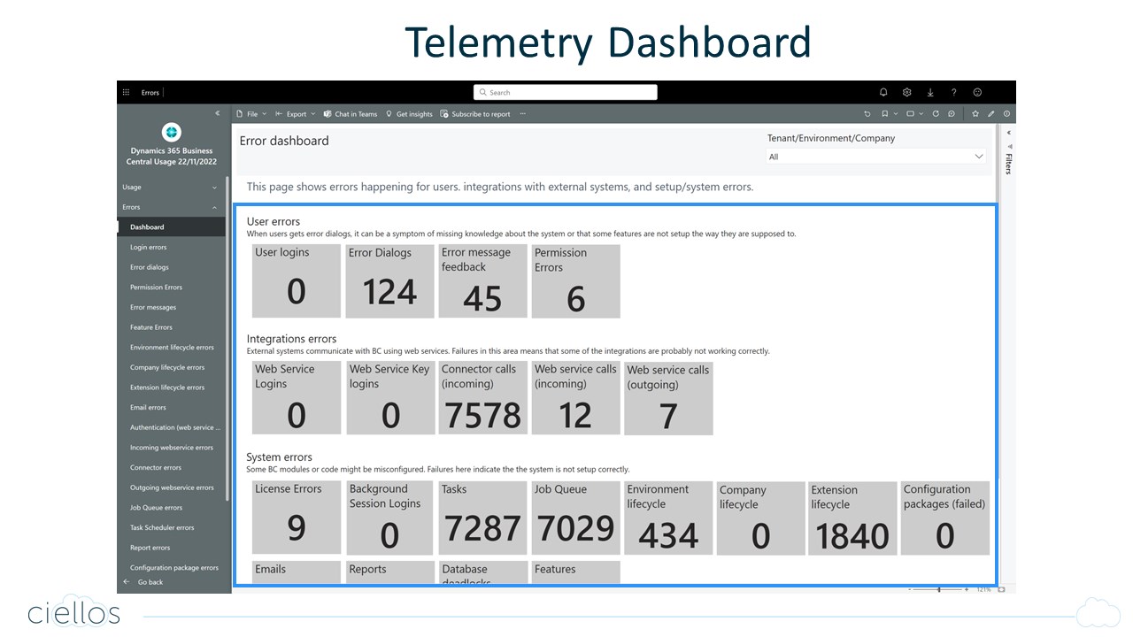Screen dimensions: 1133x637
Task: Select Permission Errors page in sidebar
Action: tap(171, 288)
